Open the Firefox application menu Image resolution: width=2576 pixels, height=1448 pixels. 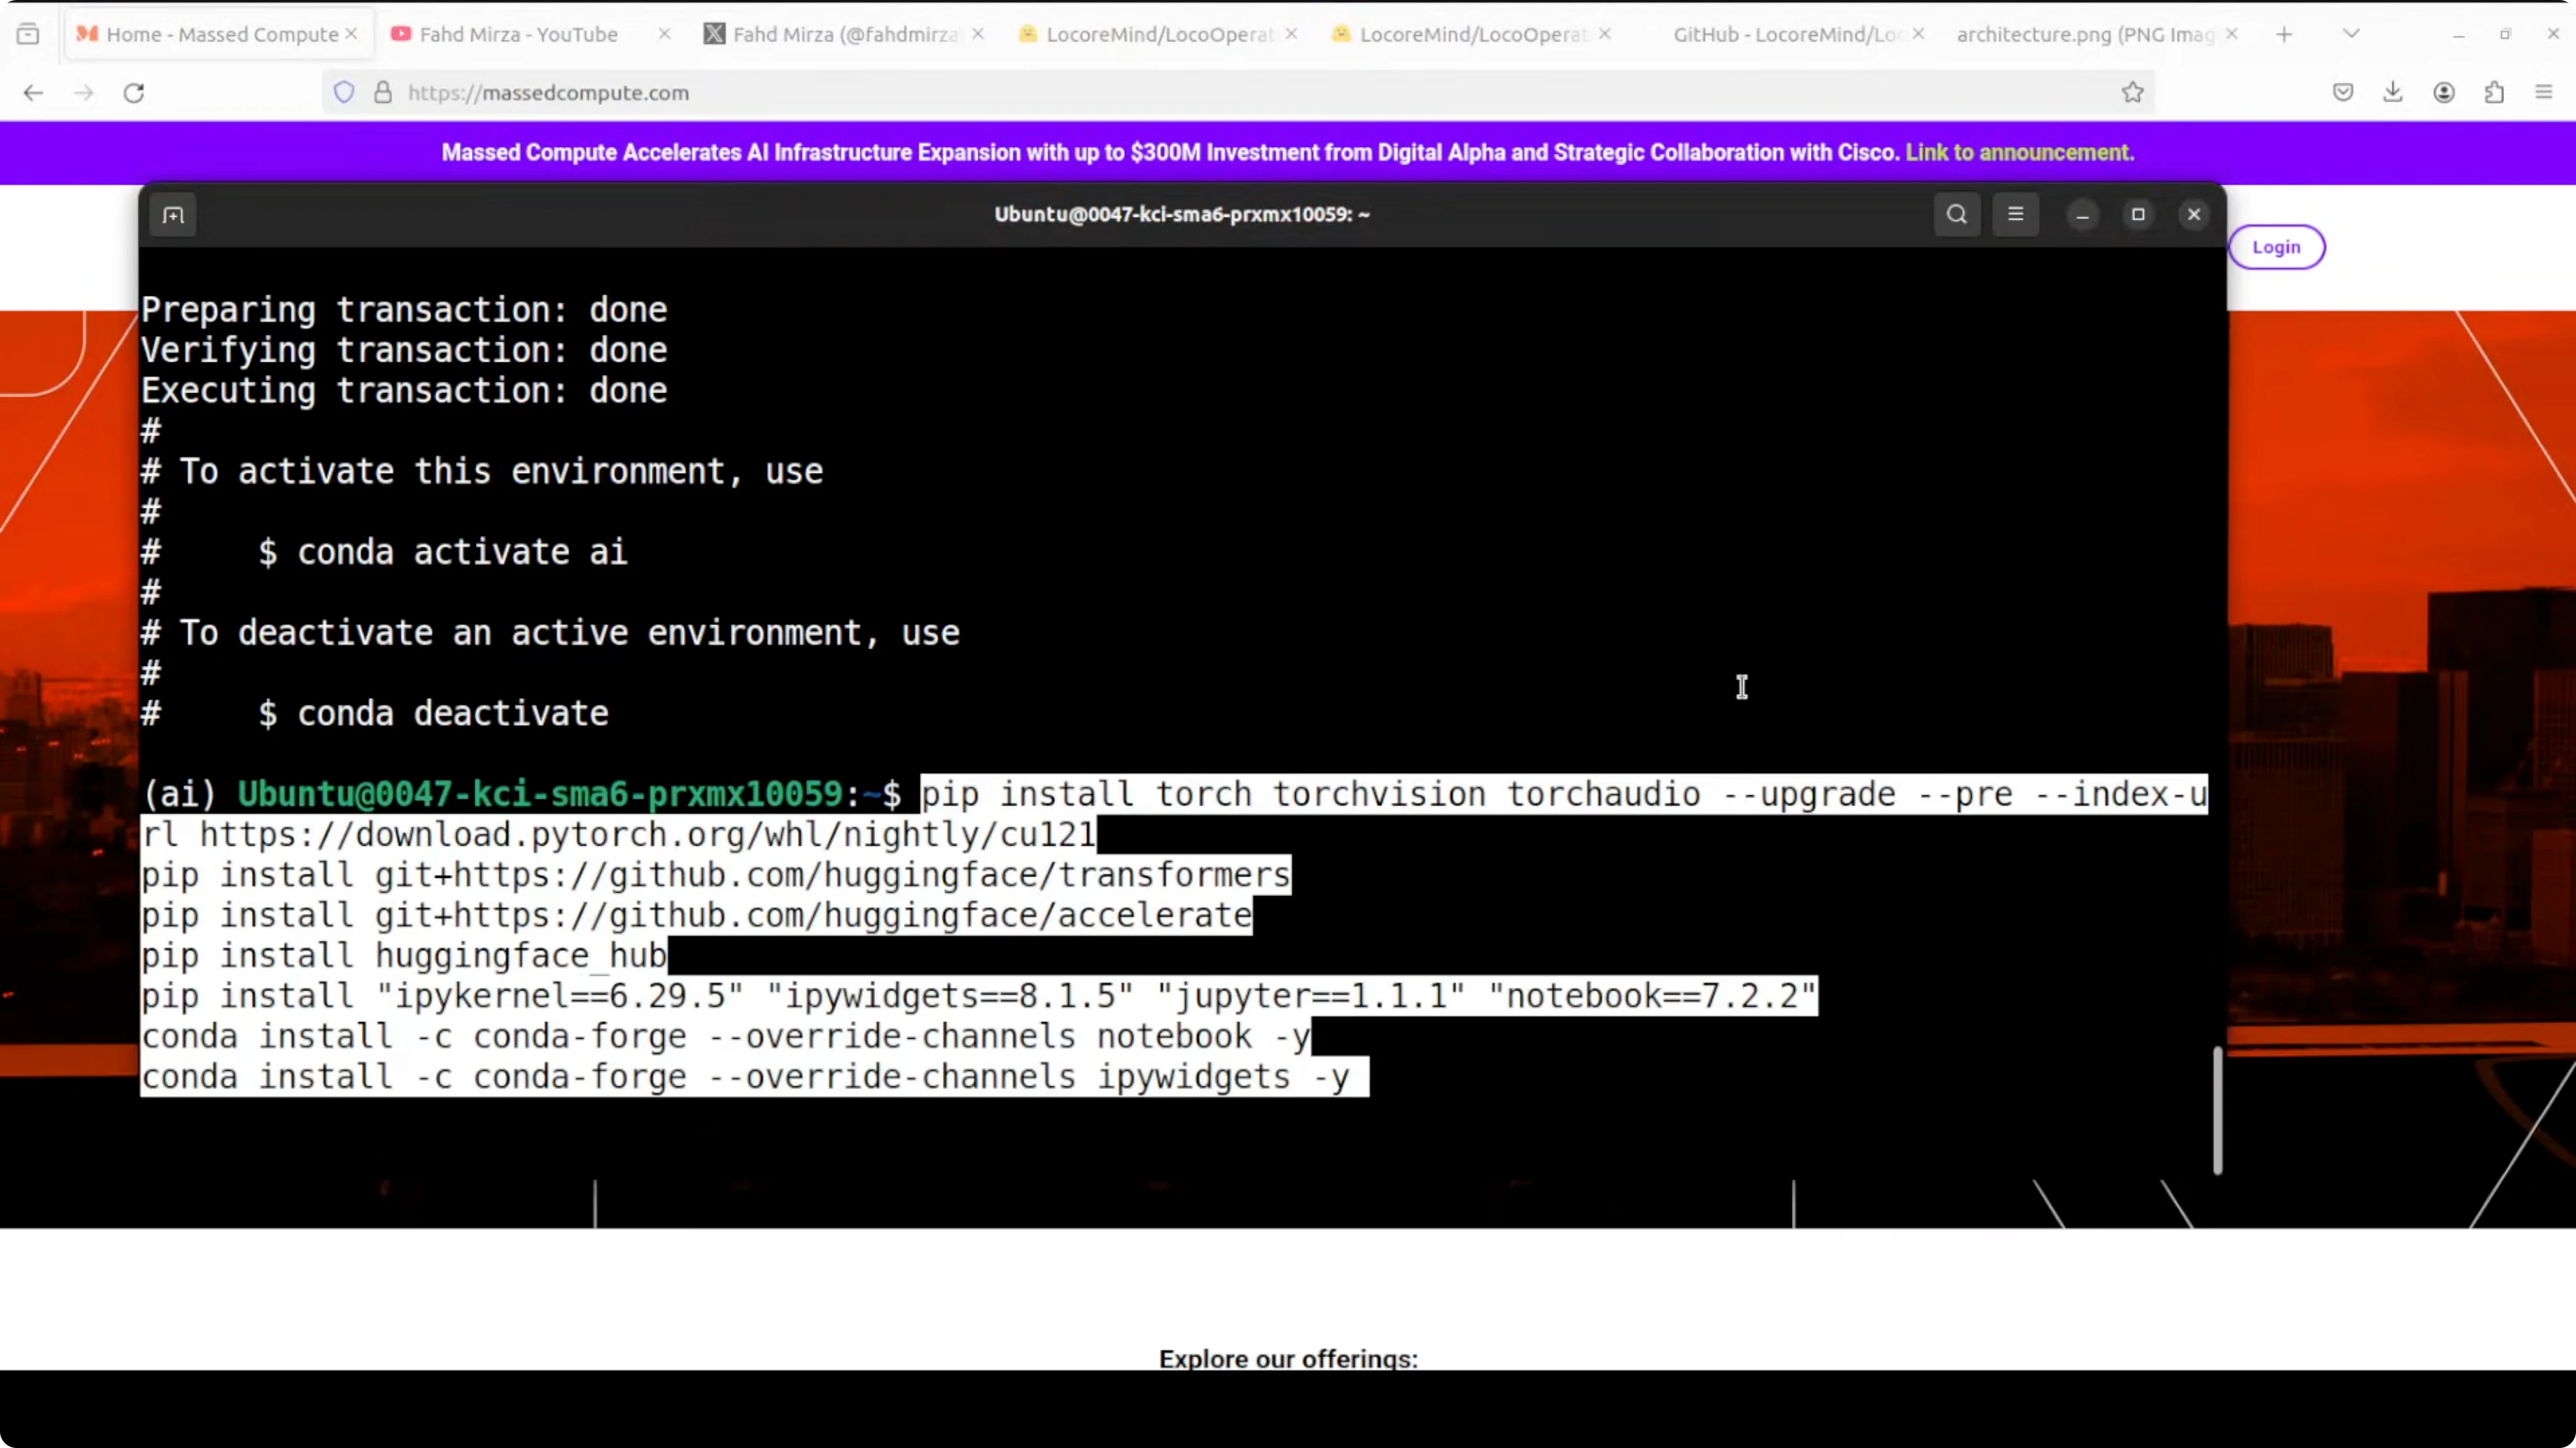[x=2545, y=92]
